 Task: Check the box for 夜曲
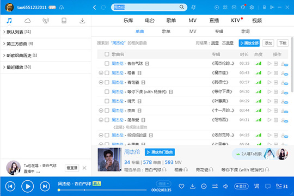pyautogui.click(x=107, y=111)
